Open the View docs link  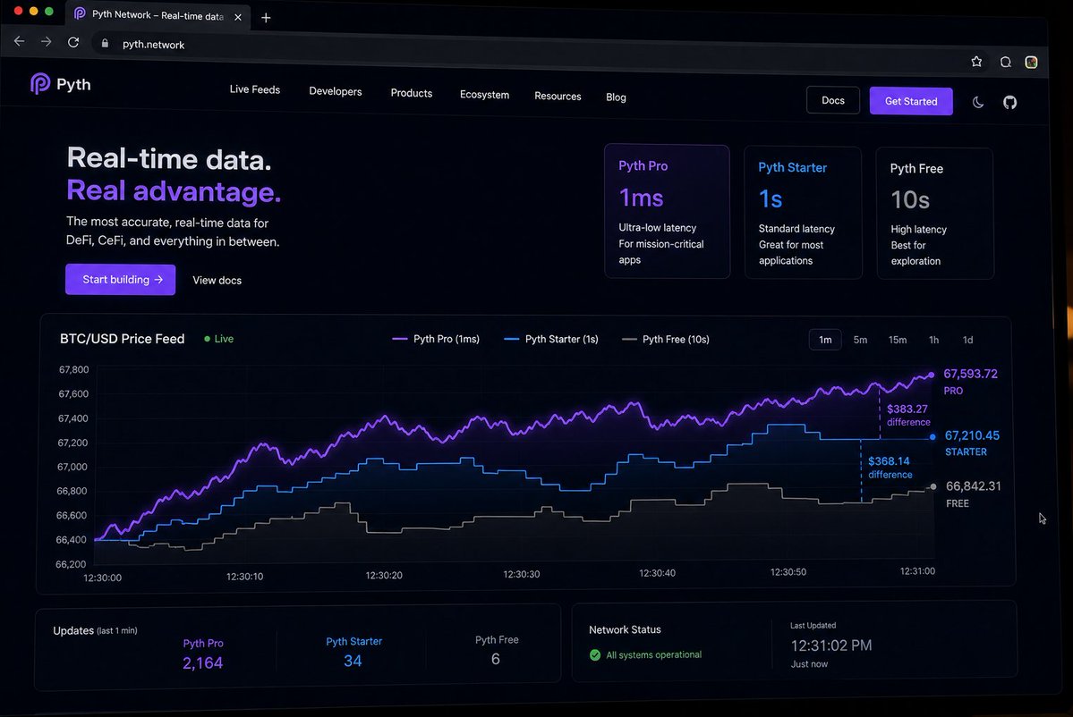tap(217, 280)
